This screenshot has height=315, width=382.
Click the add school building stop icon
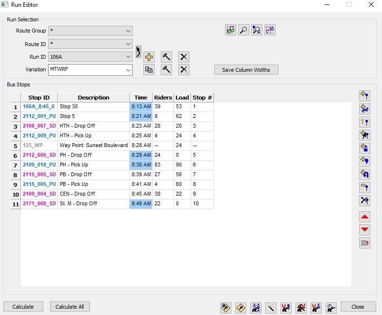365,148
